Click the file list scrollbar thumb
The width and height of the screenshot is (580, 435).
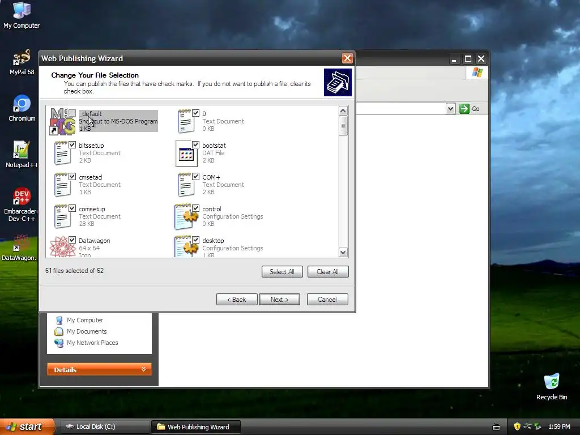point(343,126)
